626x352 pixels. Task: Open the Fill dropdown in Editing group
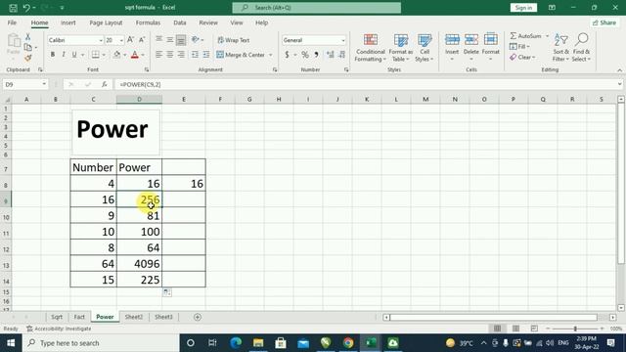coord(519,47)
